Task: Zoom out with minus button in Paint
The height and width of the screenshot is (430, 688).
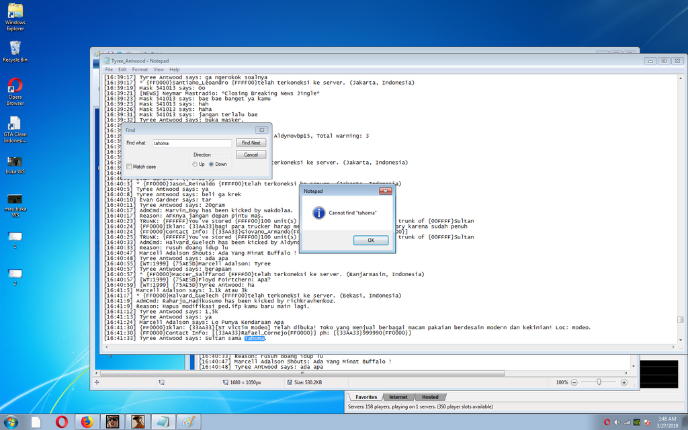Action: coord(574,382)
